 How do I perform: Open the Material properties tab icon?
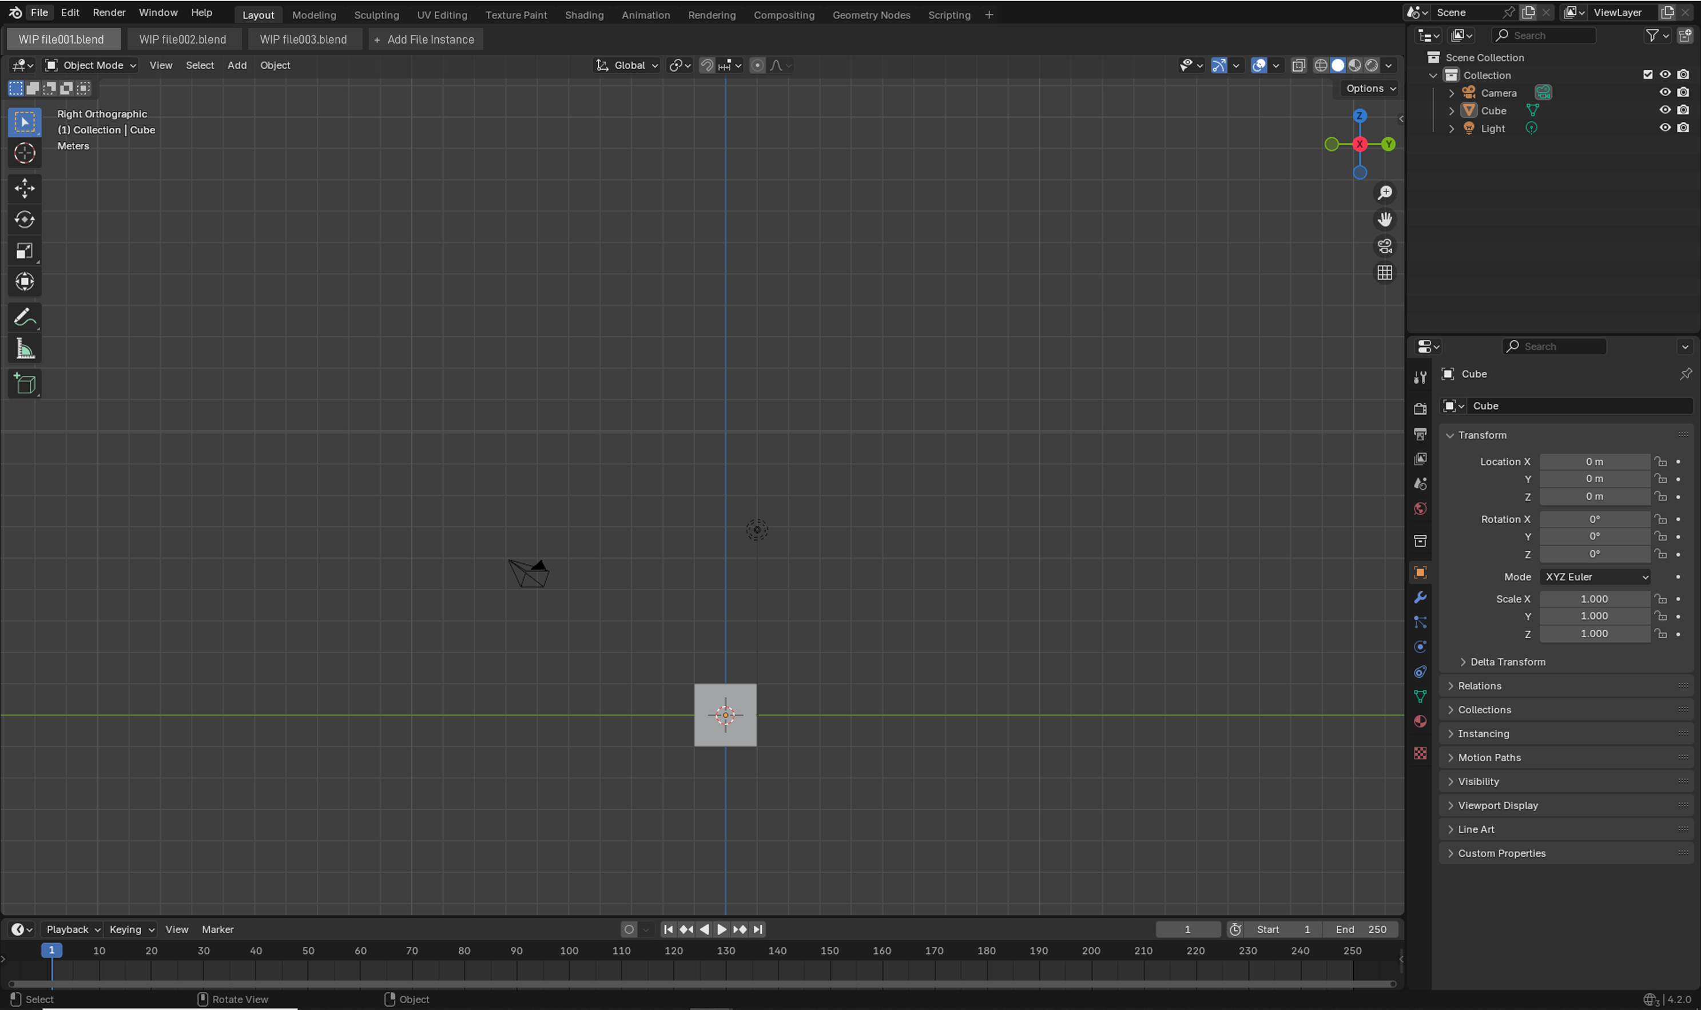tap(1420, 721)
